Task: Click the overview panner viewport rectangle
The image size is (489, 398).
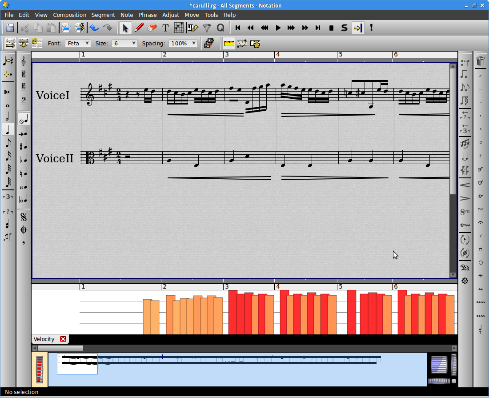Action: (x=77, y=364)
